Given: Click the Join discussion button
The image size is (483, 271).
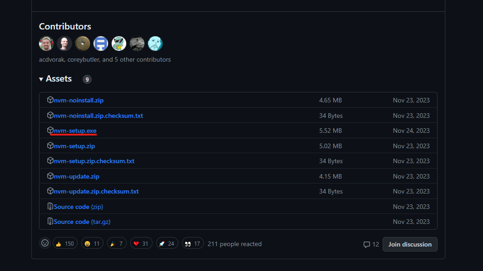Looking at the screenshot, I should point(410,244).
